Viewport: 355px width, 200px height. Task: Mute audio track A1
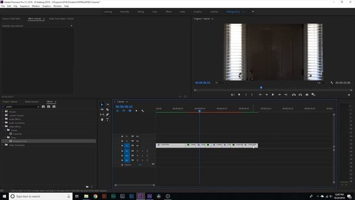click(x=138, y=151)
